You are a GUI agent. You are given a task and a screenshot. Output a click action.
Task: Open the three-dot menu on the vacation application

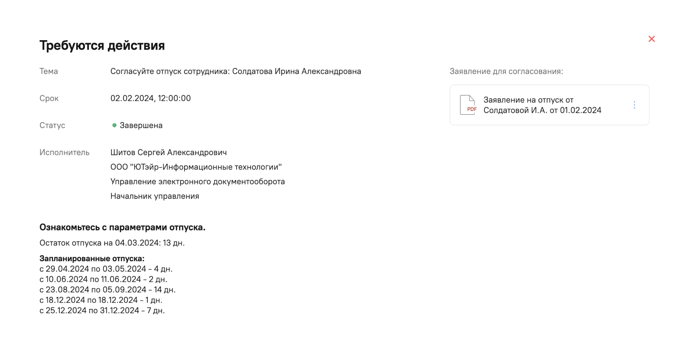634,105
